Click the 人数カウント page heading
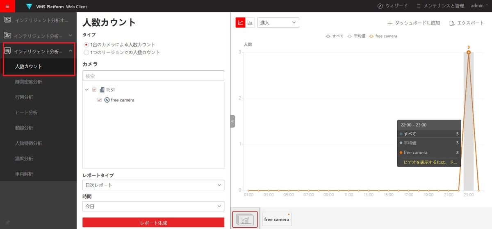The image size is (492, 229). (109, 22)
